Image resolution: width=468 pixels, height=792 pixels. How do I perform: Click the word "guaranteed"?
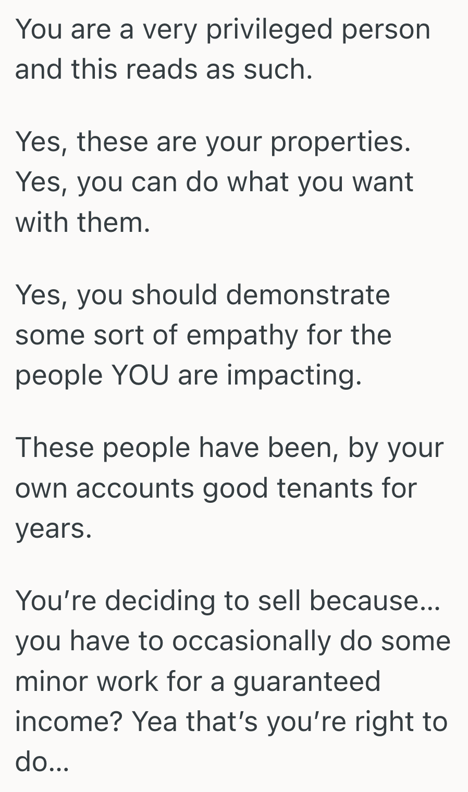307,682
